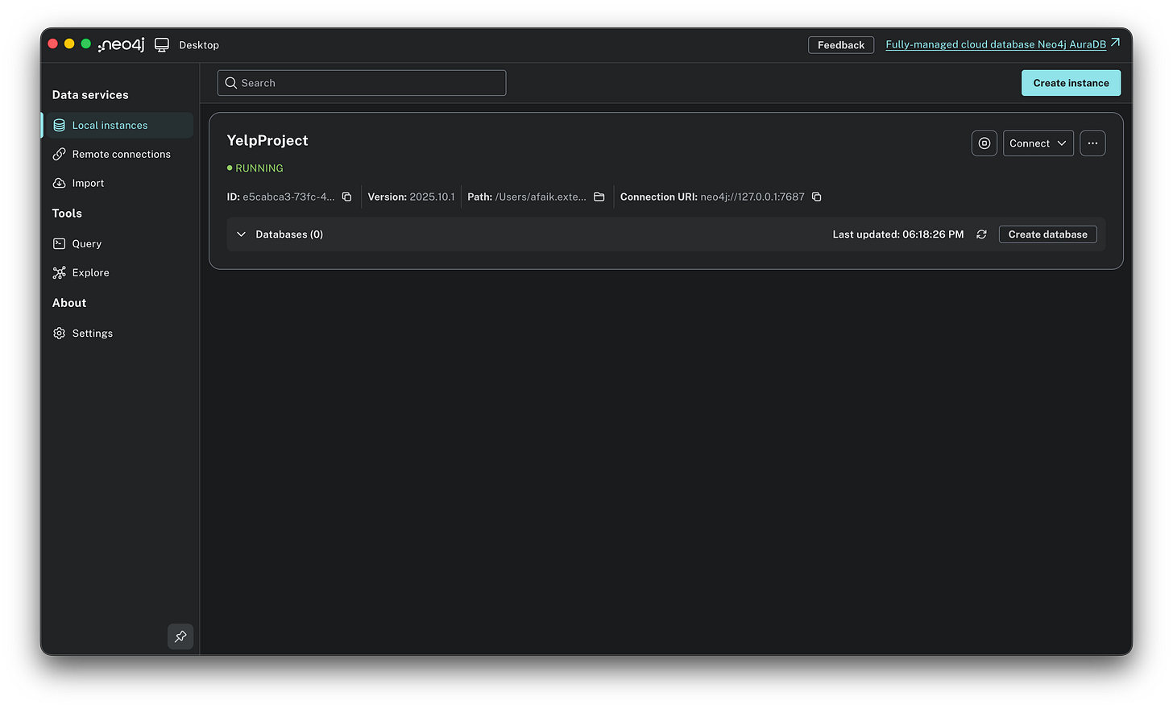Open the Import tool

89,183
